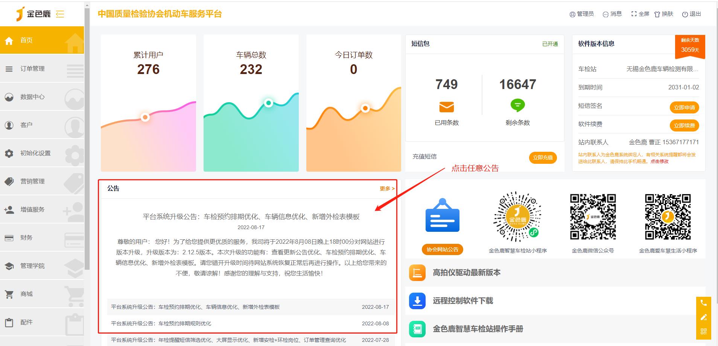
Task: Open 订单管理 in the sidebar
Action: [32, 69]
